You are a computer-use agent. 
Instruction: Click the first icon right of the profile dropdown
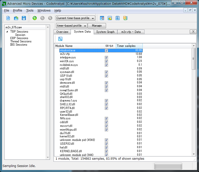102,18
